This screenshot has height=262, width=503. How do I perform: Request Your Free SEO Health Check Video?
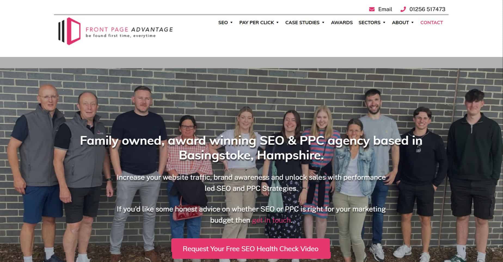(251, 249)
